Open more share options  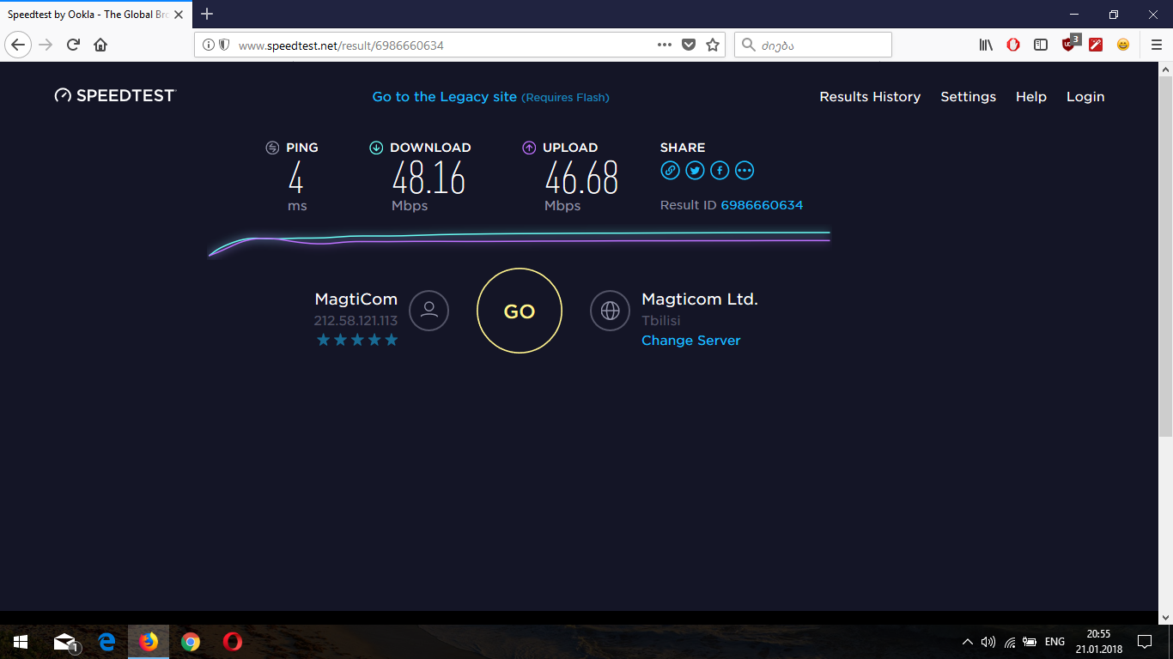pyautogui.click(x=745, y=171)
